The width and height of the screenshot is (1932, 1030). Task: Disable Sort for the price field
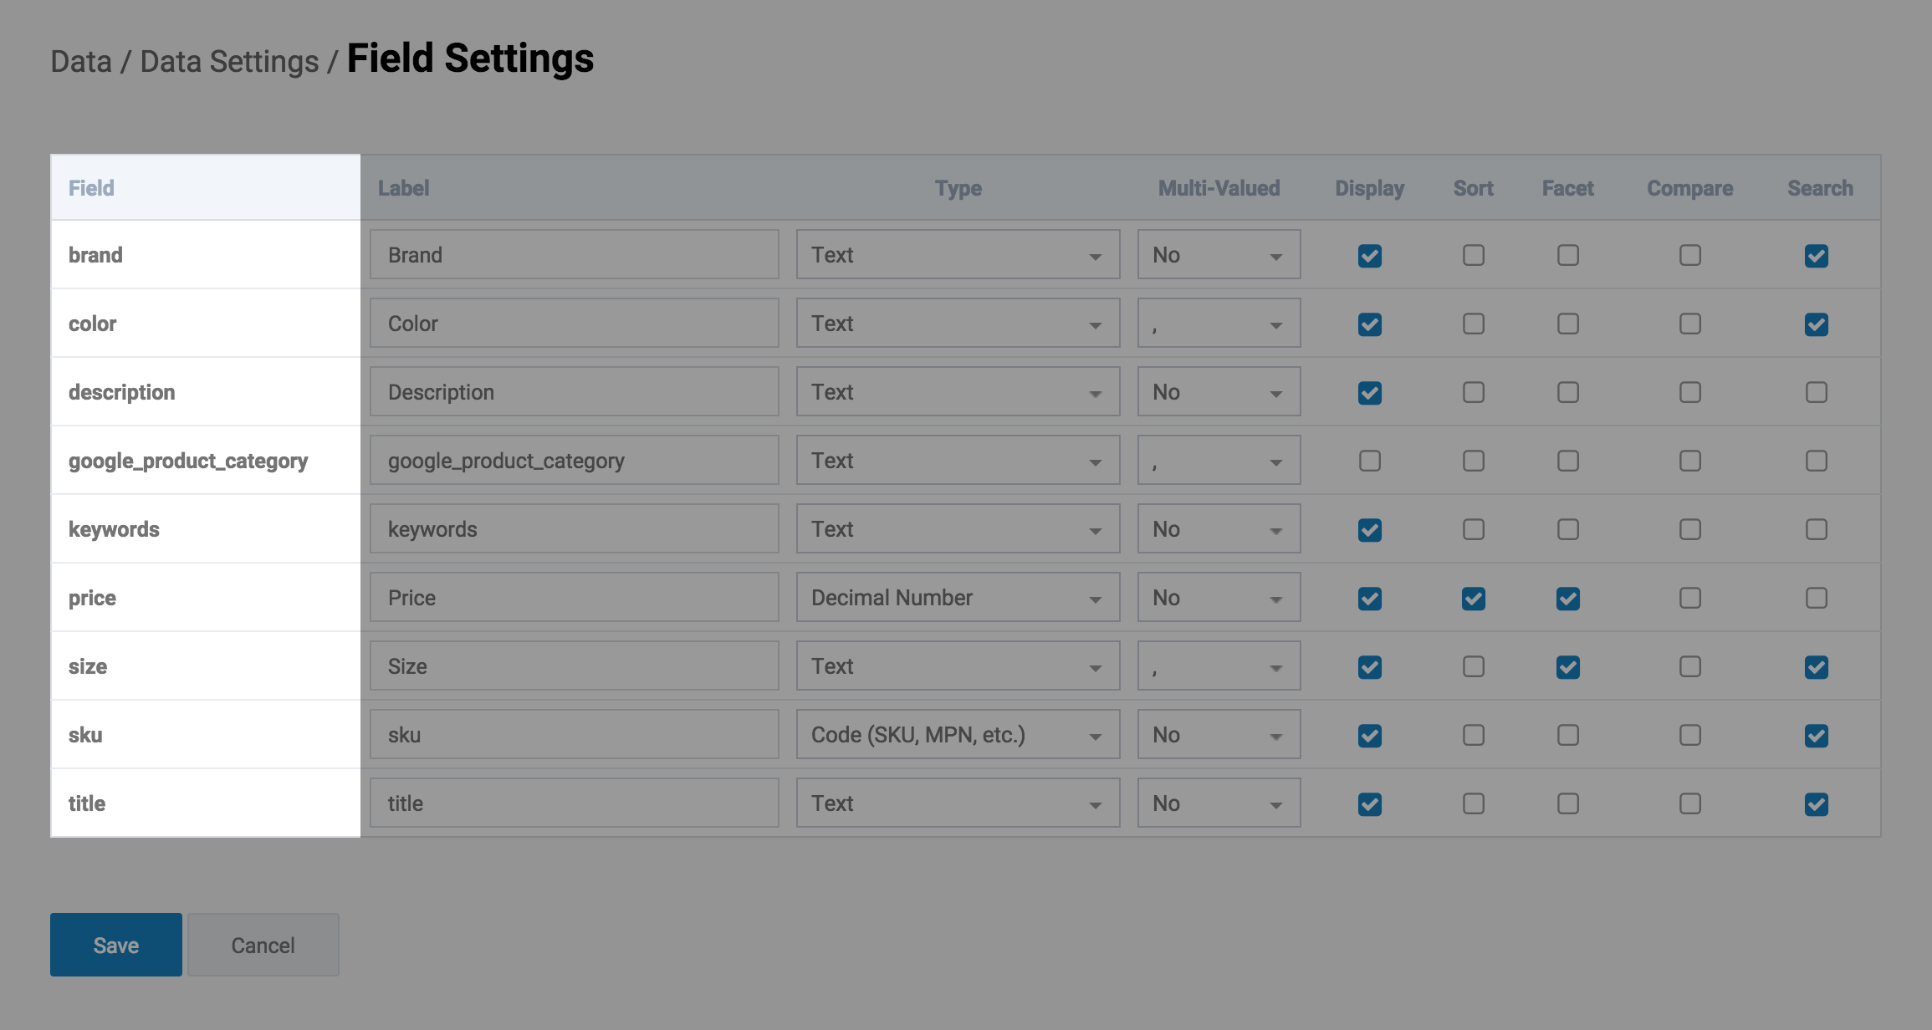[x=1473, y=598]
